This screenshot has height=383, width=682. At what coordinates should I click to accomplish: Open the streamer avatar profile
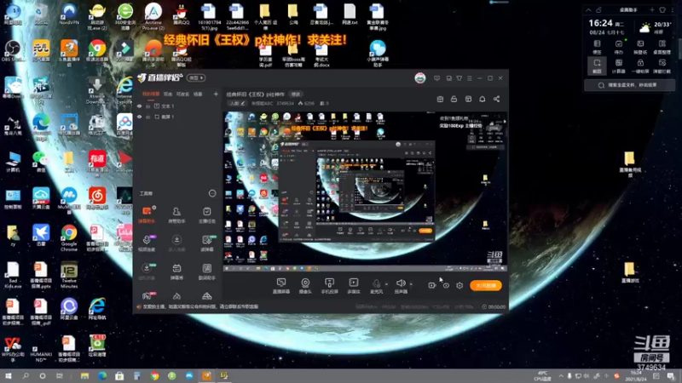tap(419, 78)
